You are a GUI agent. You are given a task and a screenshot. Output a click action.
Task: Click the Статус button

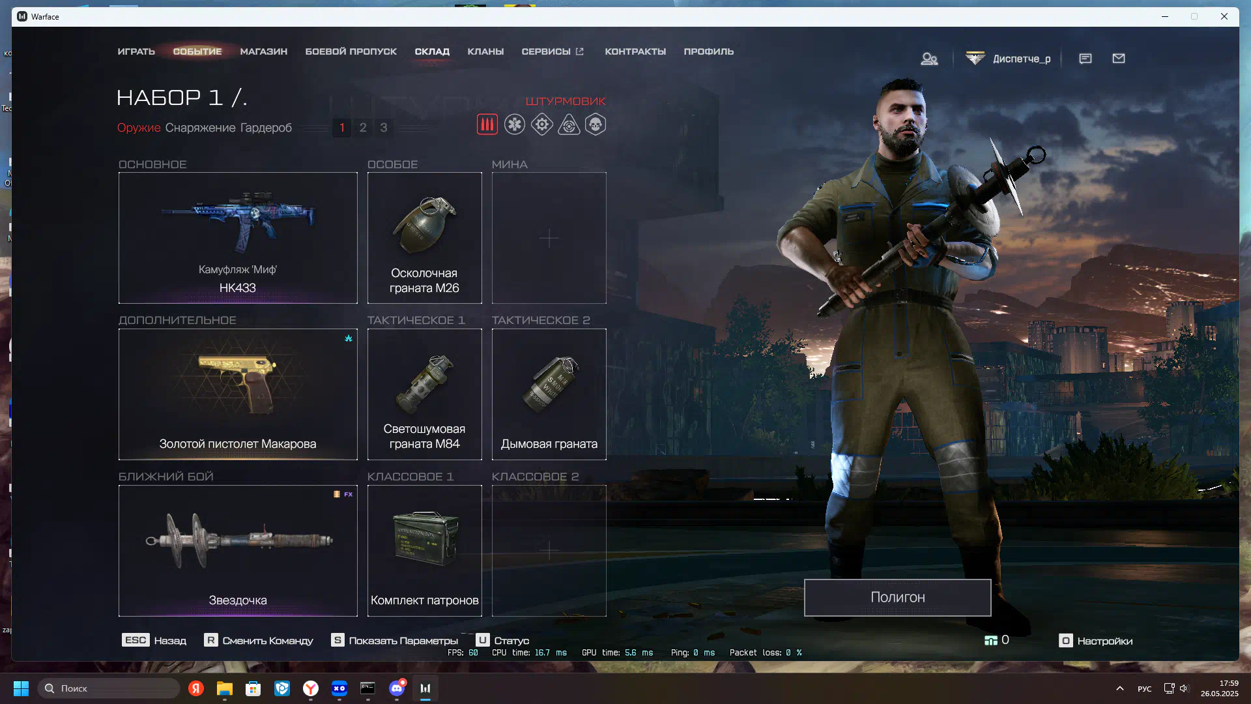point(502,641)
